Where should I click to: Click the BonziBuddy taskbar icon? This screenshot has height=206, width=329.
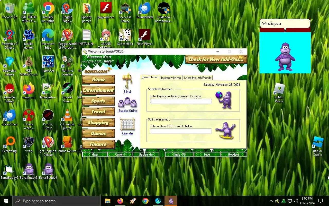tap(171, 201)
